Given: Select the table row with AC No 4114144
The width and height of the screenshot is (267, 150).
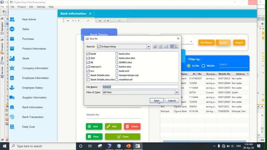Looking at the screenshot, I should [204, 111].
